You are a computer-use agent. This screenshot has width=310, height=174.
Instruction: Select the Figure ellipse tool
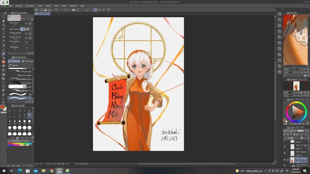point(3,82)
